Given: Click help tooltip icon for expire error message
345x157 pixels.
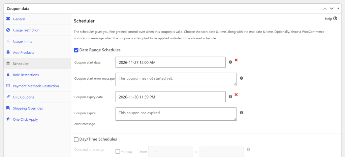Looking at the screenshot, I should click(241, 113).
